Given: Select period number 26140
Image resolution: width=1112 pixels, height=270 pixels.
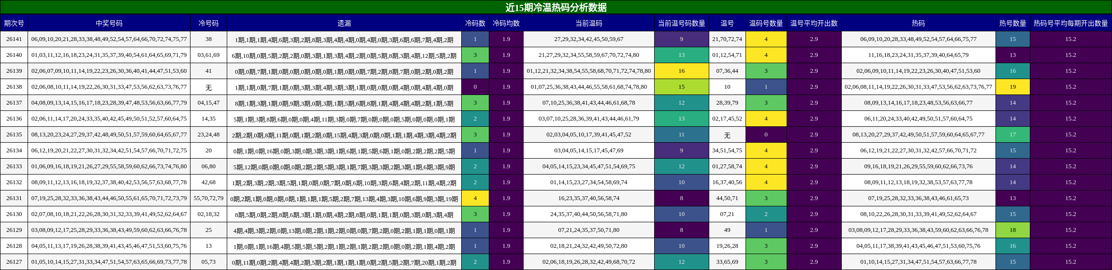Looking at the screenshot, I should 14,55.
